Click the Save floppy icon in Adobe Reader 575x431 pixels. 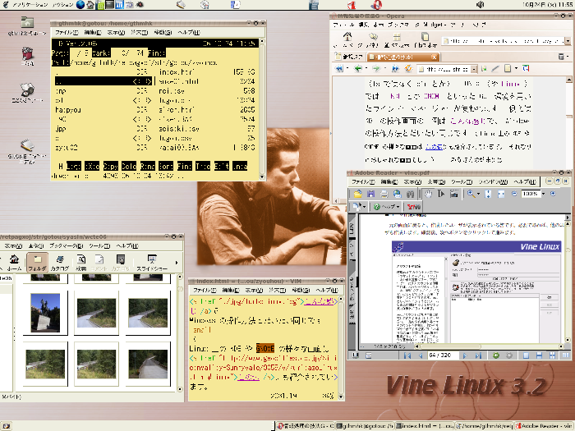point(370,194)
